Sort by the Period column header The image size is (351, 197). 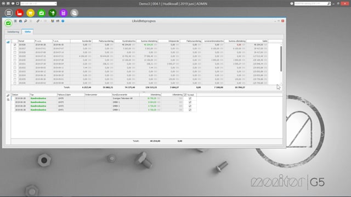coord(26,41)
